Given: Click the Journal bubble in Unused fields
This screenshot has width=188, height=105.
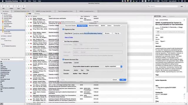Looking at the screenshot, I should coord(76,63).
